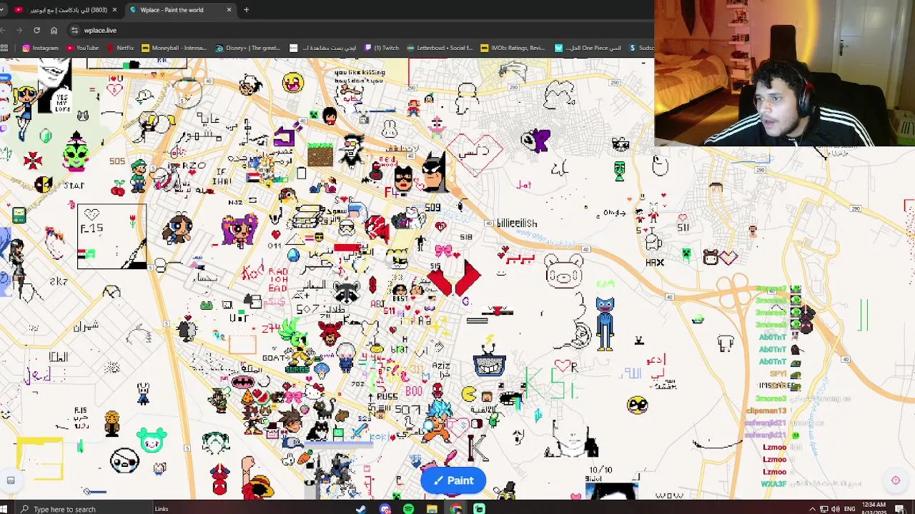
Task: Click the yellow Pac-Man pixel art
Action: (469, 393)
